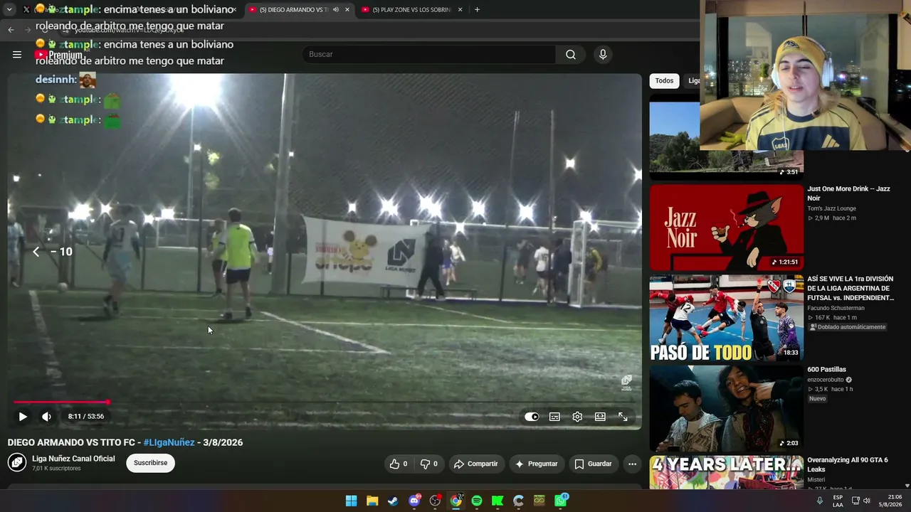Toggle the autoplay switch in the player
Viewport: 911px width, 512px height.
532,417
